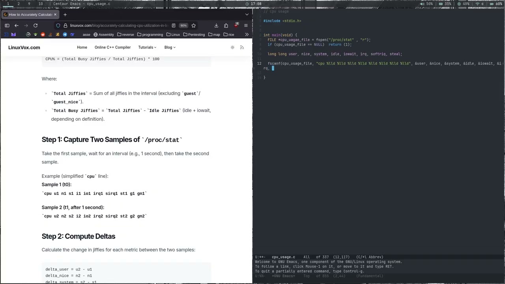Expand the reverse bookmarks folder
Screen dimensions: 505x284
(x=125, y=35)
